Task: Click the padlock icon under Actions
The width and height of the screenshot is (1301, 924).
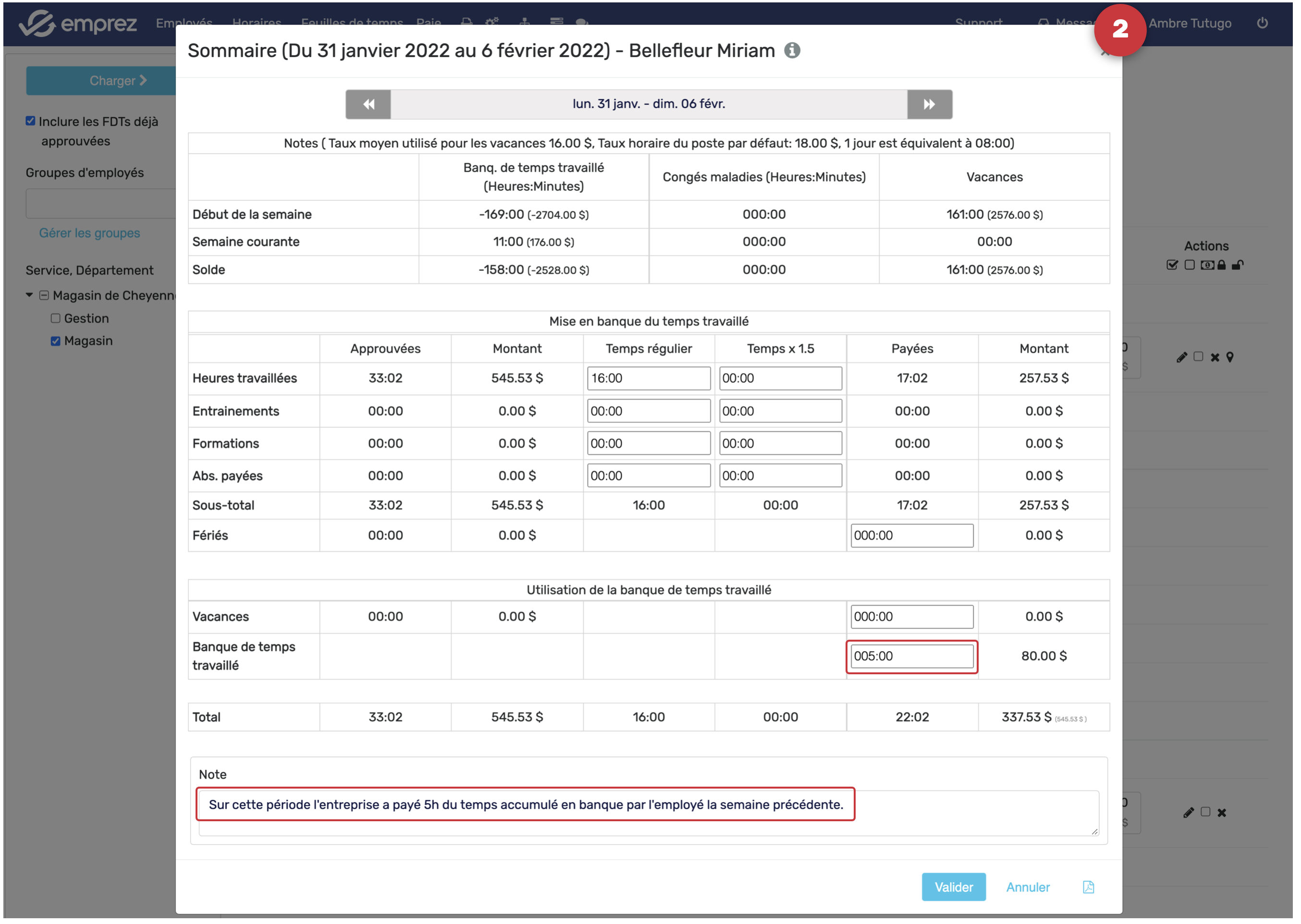Action: (x=1221, y=265)
